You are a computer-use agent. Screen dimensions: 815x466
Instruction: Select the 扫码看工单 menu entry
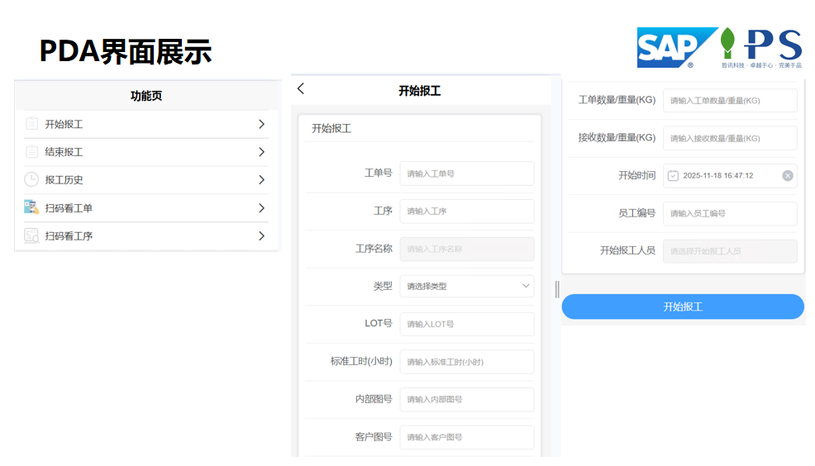(x=146, y=208)
